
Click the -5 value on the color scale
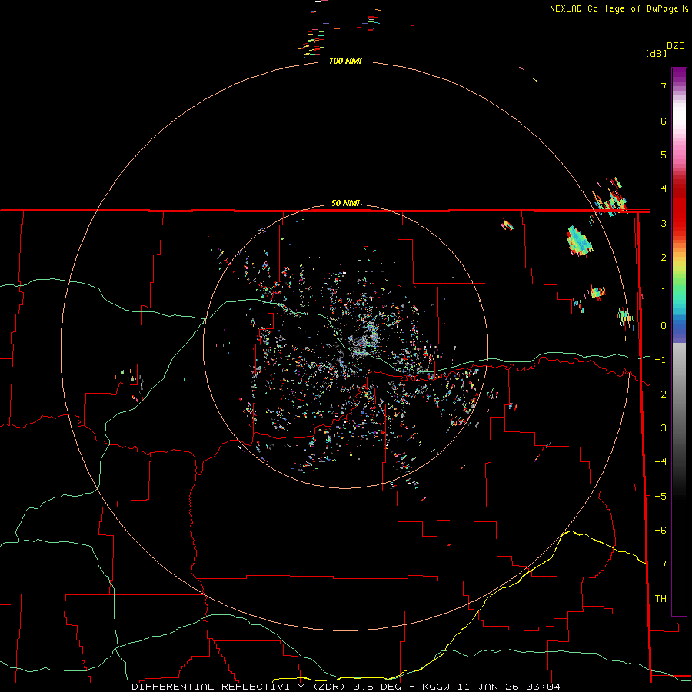click(660, 497)
